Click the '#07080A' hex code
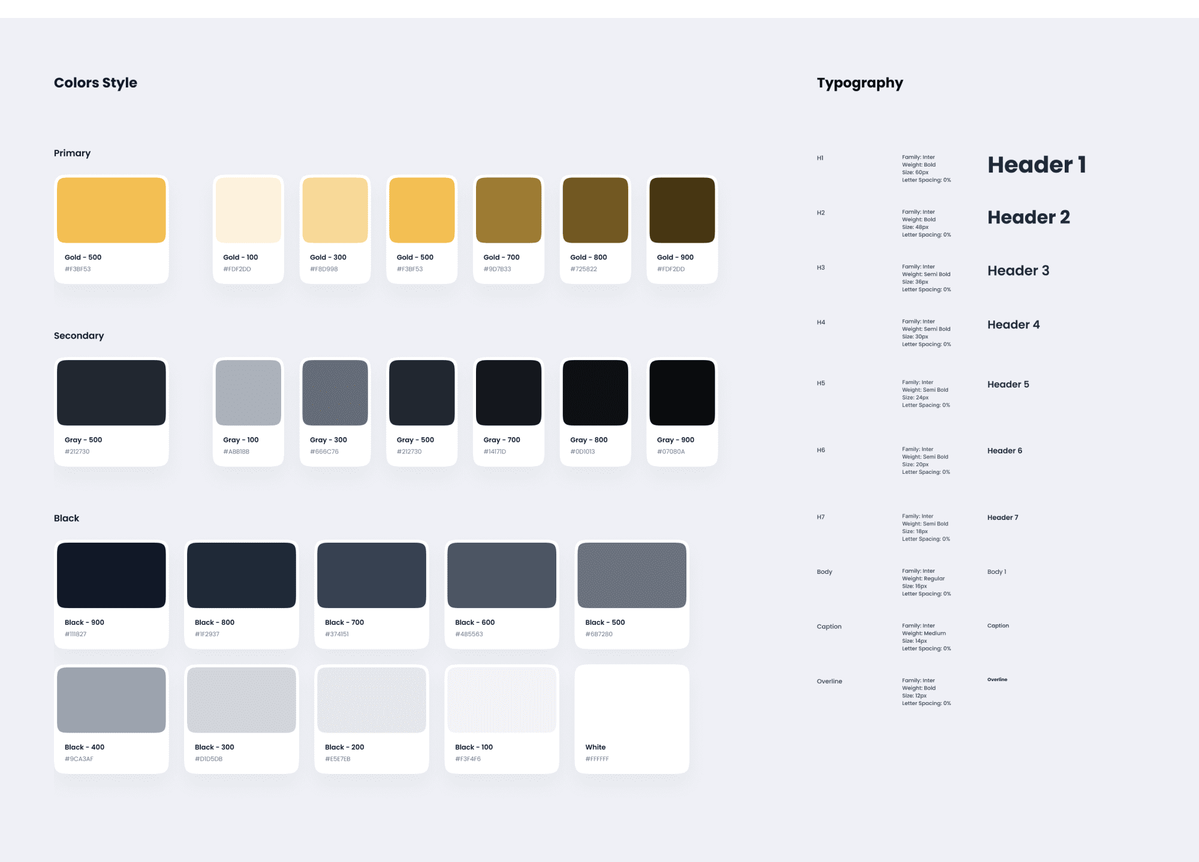 pos(671,452)
